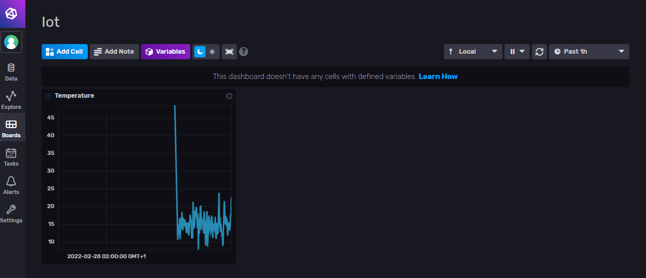Viewport: 646px width, 278px height.
Task: Click the Temperature cell title
Action: [75, 96]
